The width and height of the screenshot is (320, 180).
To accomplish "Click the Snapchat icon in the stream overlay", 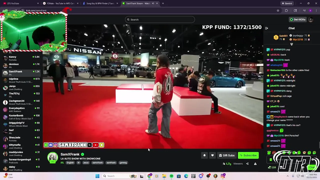I will [101, 145].
